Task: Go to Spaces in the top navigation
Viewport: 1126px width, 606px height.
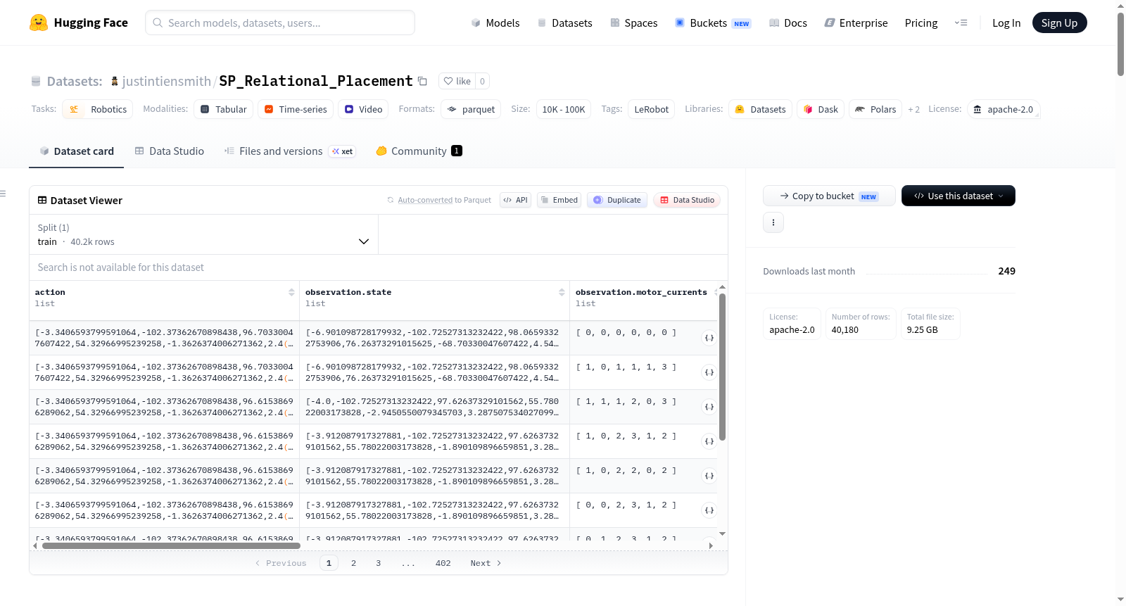Action: pyautogui.click(x=633, y=23)
